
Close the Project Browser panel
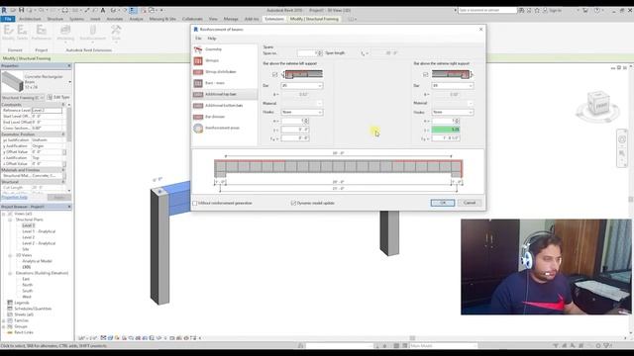[69, 207]
